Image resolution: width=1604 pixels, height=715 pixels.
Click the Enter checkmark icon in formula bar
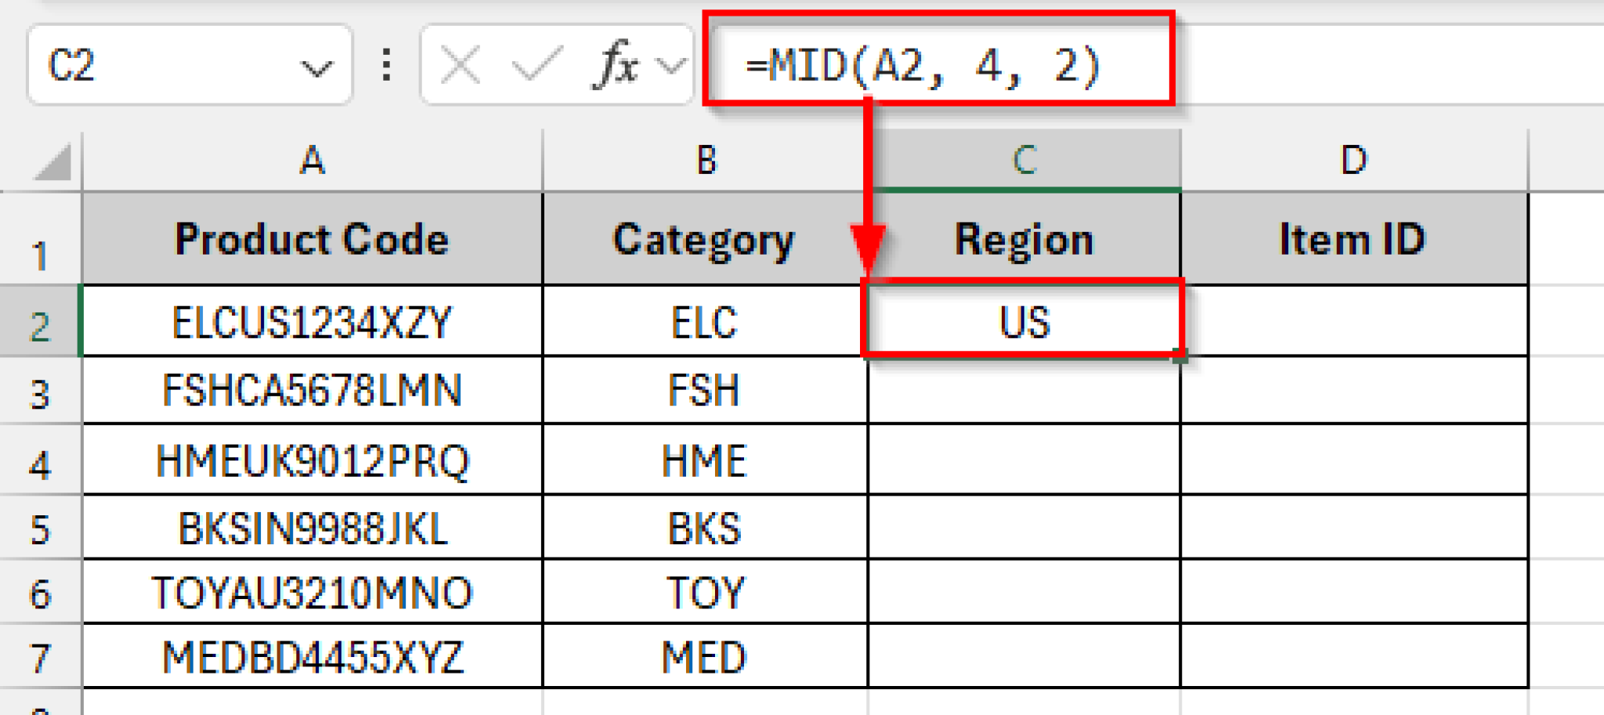536,64
